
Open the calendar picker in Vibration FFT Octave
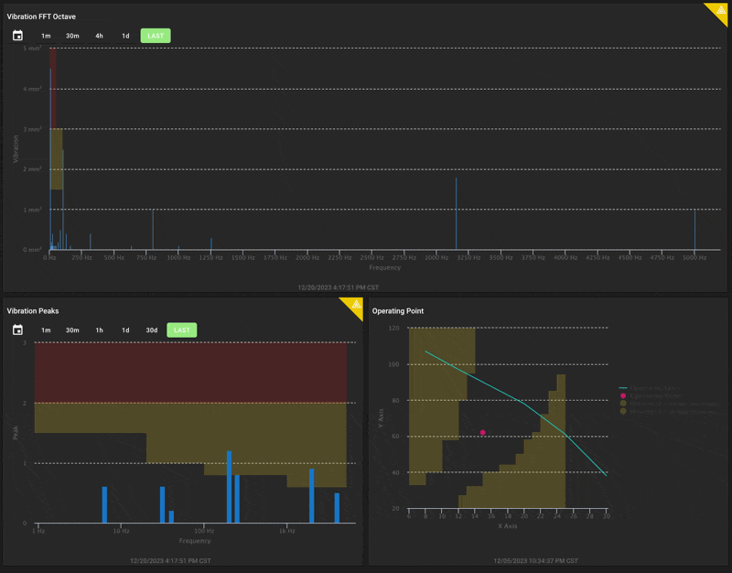17,36
